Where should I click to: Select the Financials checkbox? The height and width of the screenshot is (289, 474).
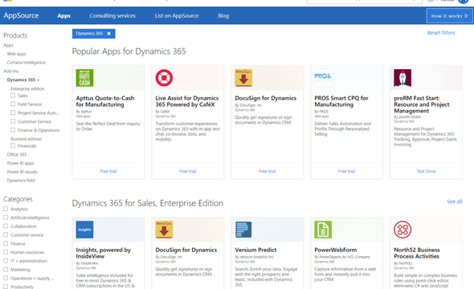tap(13, 145)
